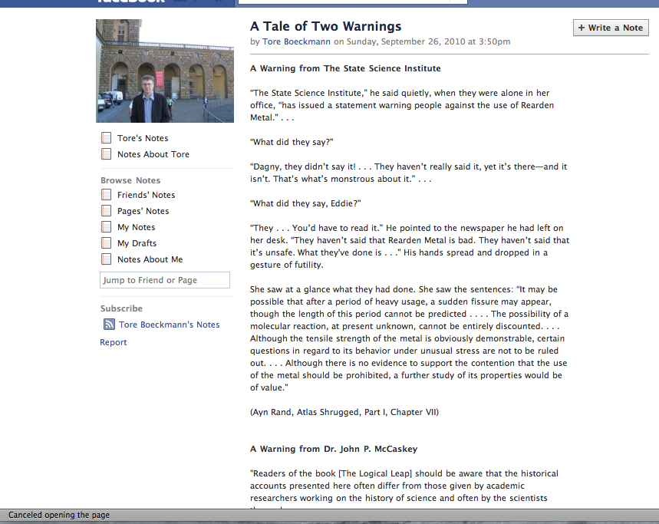Screen dimensions: 659x524
Task: Click the status bar text 'Canceled opening the page'
Action: 59,515
